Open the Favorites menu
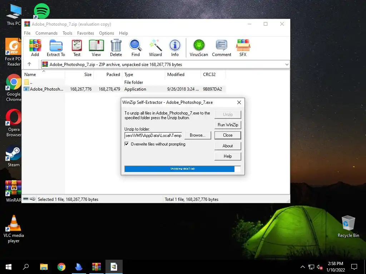 (85, 33)
